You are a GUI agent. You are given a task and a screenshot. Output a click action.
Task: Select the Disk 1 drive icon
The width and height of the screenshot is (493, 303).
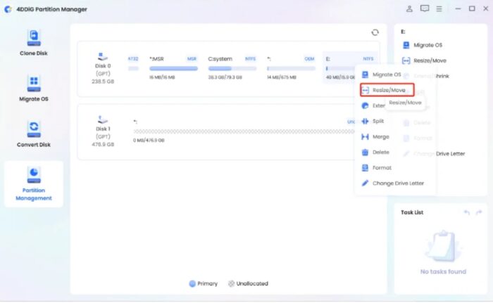pyautogui.click(x=103, y=120)
